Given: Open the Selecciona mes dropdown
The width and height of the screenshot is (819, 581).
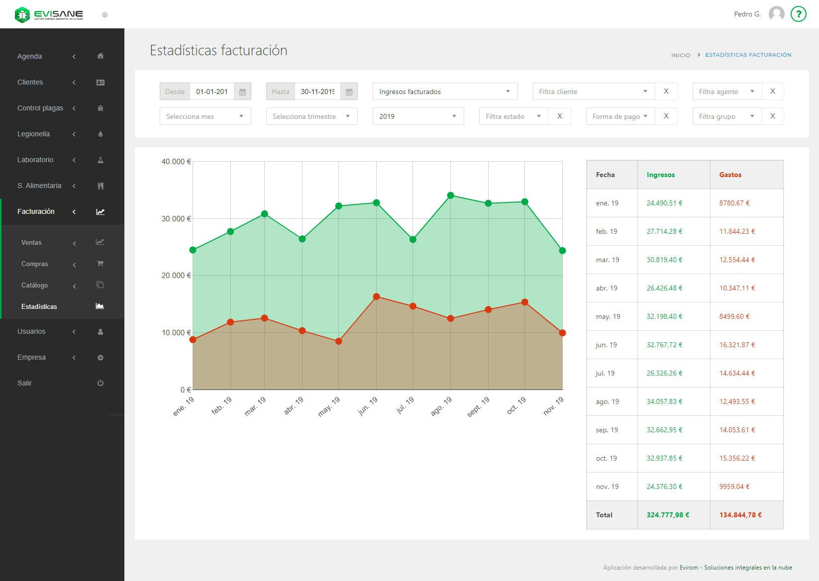Looking at the screenshot, I should tap(205, 116).
